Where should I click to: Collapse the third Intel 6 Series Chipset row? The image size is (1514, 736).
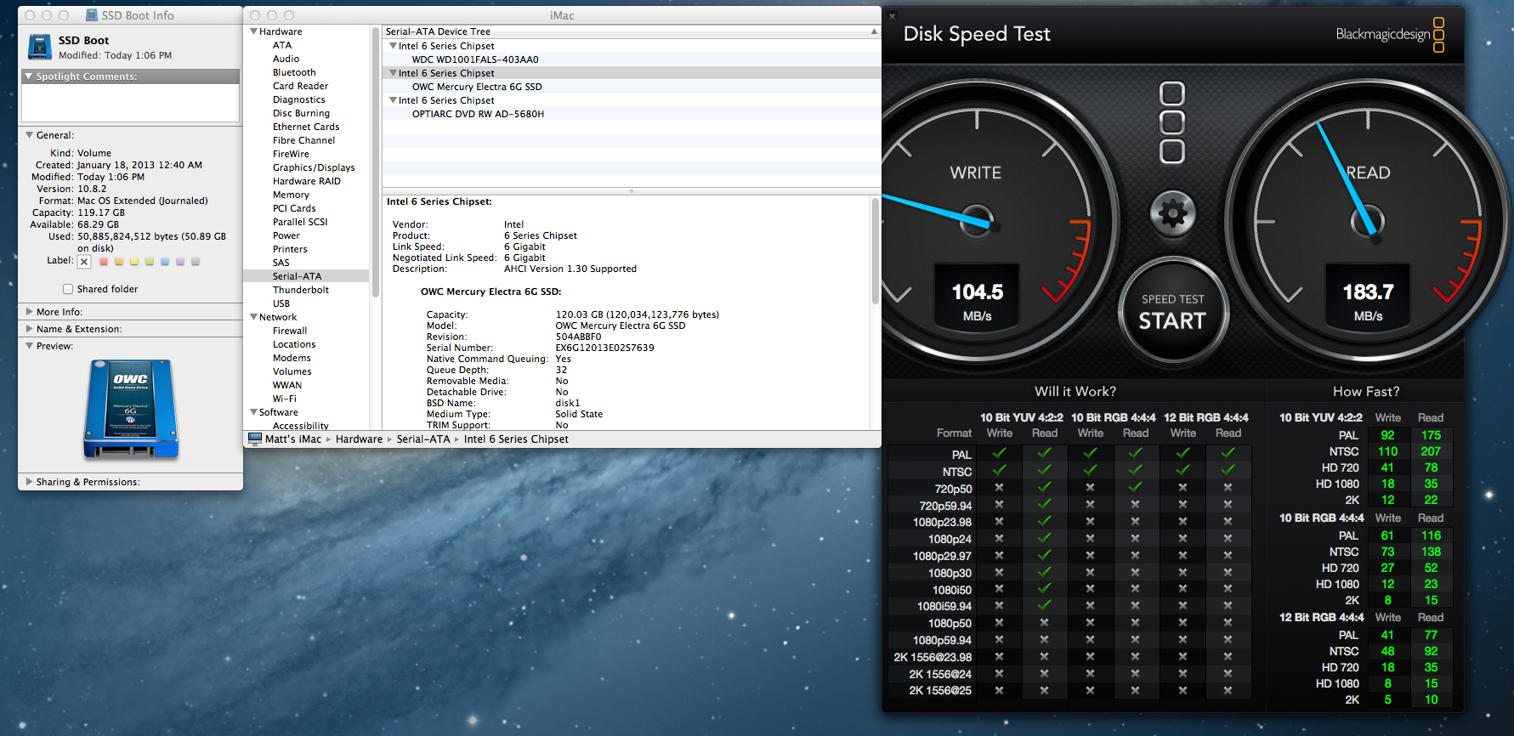click(393, 100)
